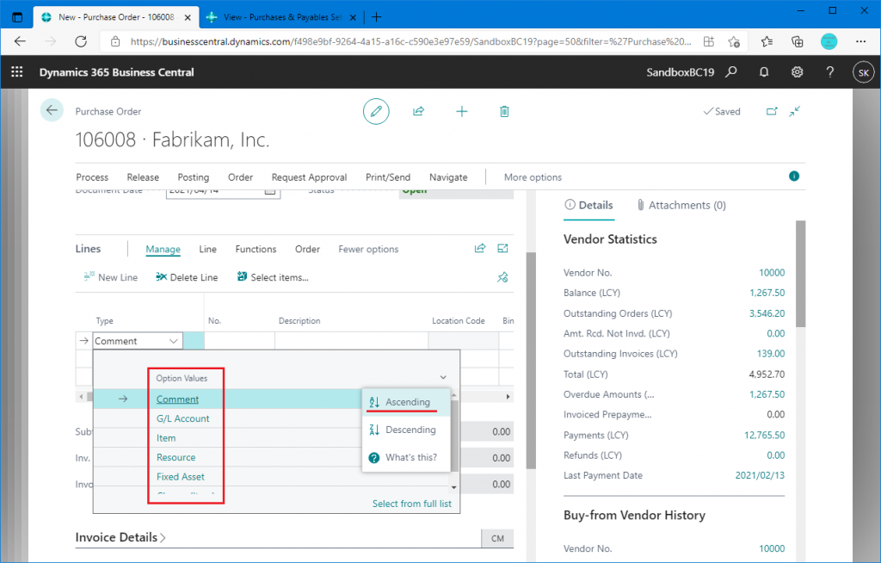The image size is (881, 563).
Task: Open the settings gear in Business Central
Action: [x=797, y=72]
